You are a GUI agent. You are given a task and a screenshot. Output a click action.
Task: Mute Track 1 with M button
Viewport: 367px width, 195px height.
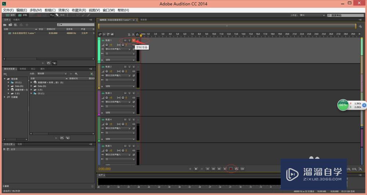[x=125, y=40]
